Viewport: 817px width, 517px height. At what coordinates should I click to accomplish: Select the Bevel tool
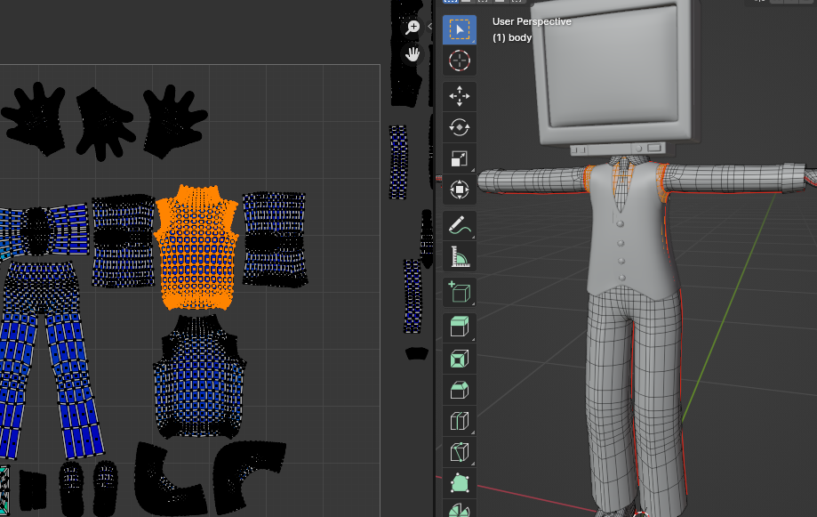(x=459, y=390)
